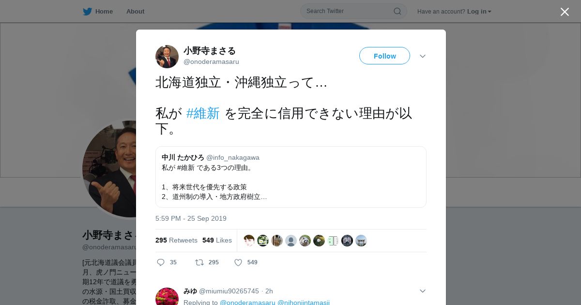Click the search magnifier icon
581x305 pixels.
click(x=397, y=11)
